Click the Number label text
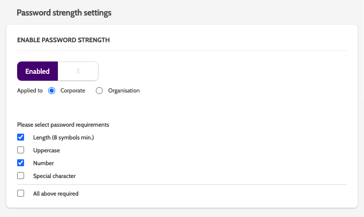 point(43,163)
